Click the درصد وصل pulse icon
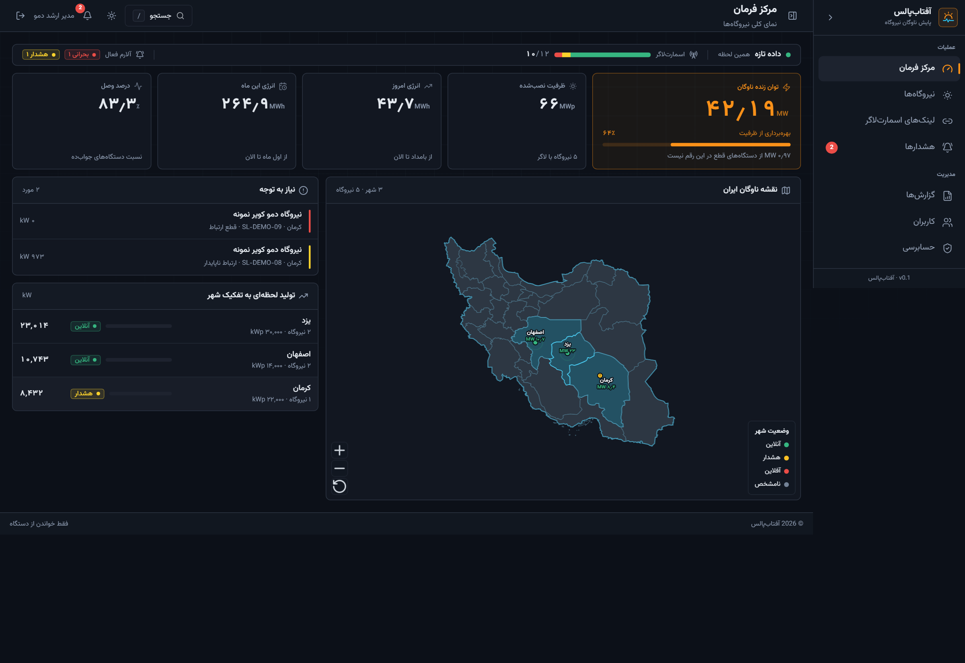The width and height of the screenshot is (965, 663). pyautogui.click(x=138, y=86)
